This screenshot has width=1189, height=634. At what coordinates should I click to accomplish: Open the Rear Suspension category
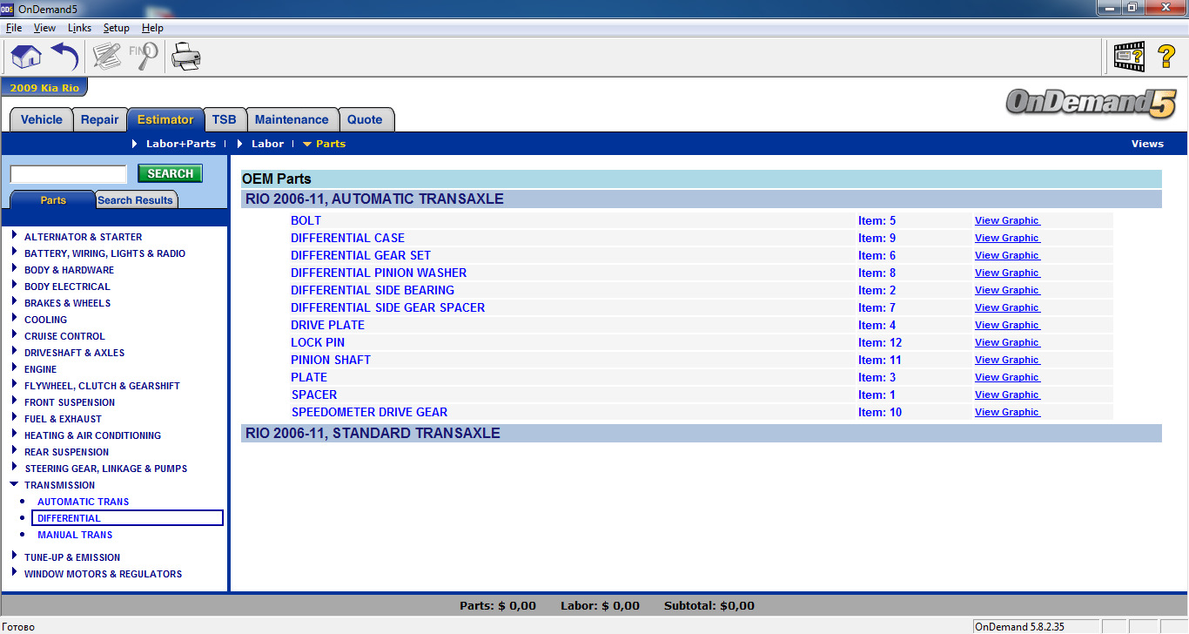pos(67,452)
